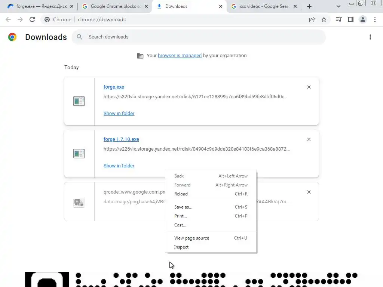Open the browser is managed link
The image size is (383, 287).
pyautogui.click(x=180, y=56)
